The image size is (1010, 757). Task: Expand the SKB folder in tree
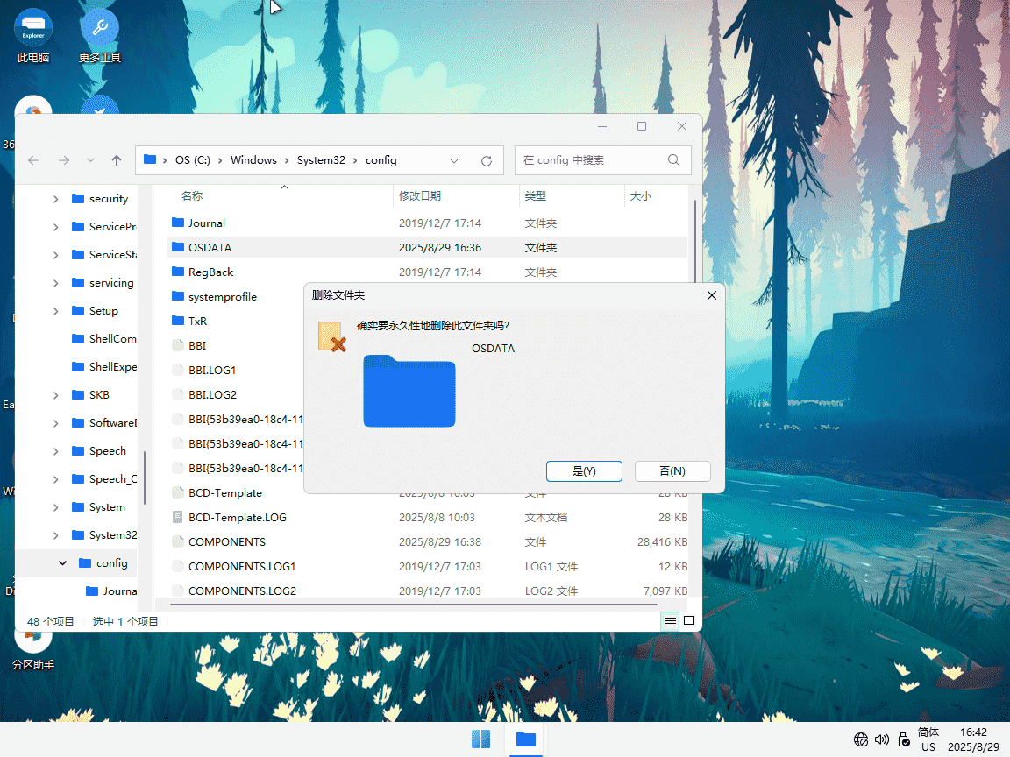(56, 395)
